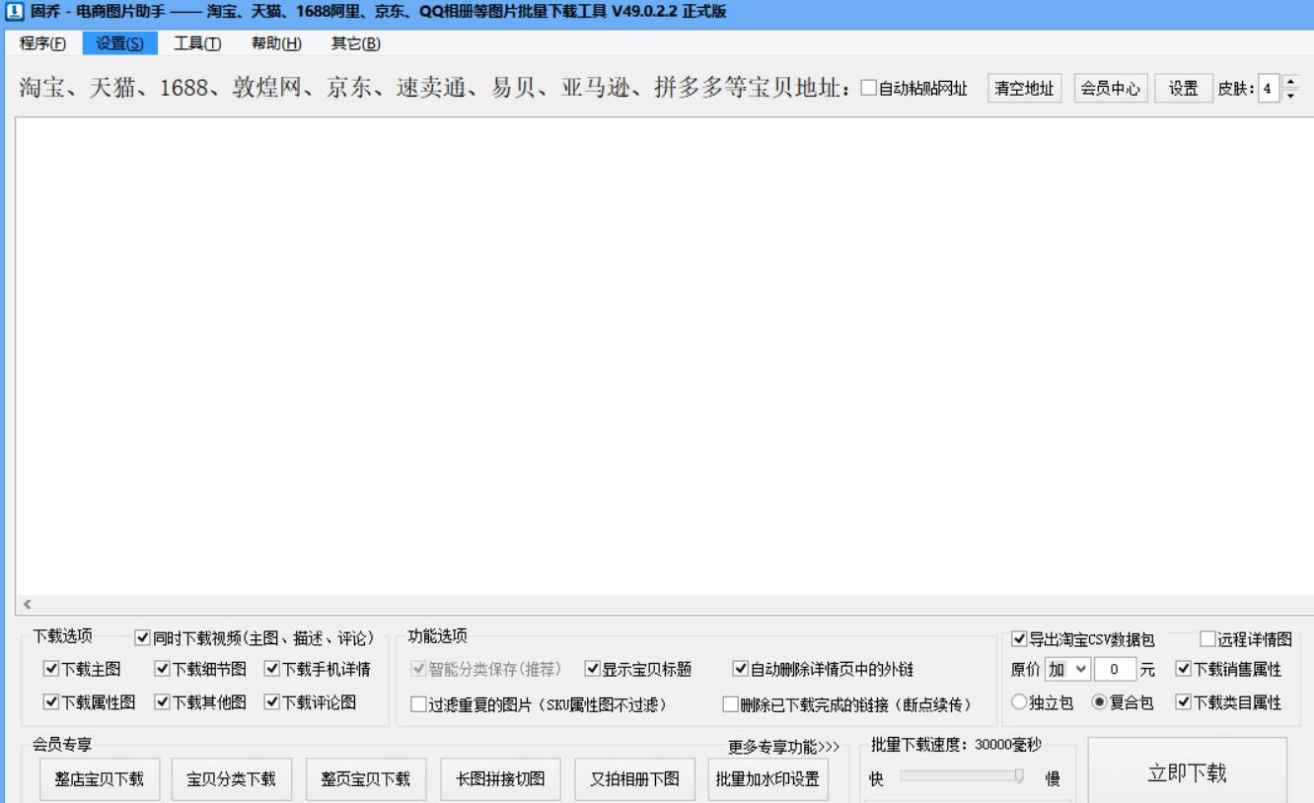Uncheck 下载细节图

click(162, 670)
